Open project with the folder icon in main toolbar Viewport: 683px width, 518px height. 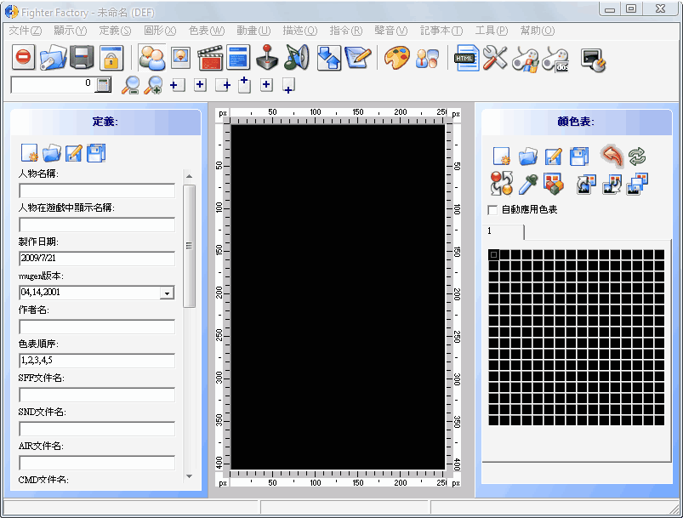[x=53, y=57]
